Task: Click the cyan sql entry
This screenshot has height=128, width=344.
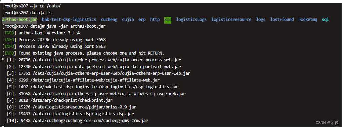Action: (325, 20)
